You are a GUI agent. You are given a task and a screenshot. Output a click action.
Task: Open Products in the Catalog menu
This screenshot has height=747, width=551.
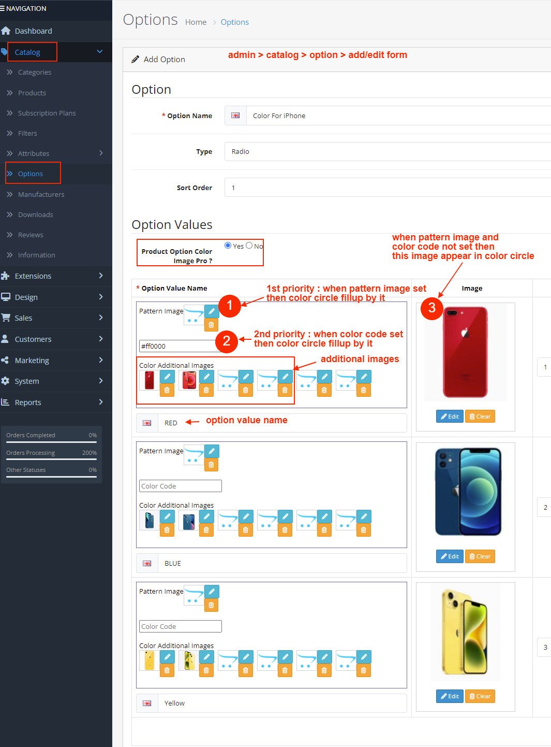pos(32,93)
